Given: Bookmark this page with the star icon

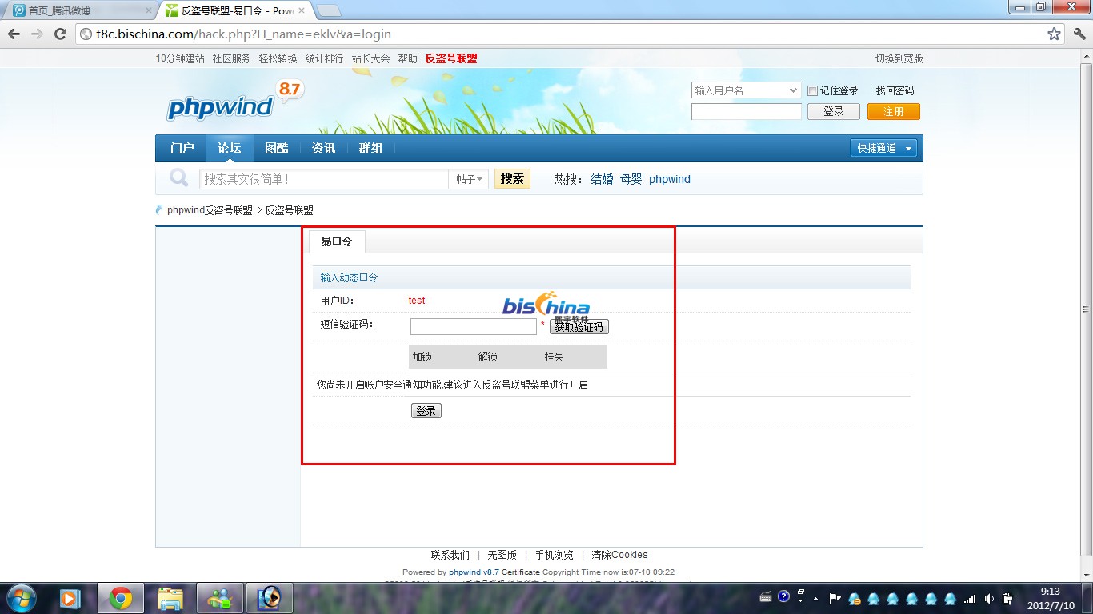Looking at the screenshot, I should (1054, 34).
